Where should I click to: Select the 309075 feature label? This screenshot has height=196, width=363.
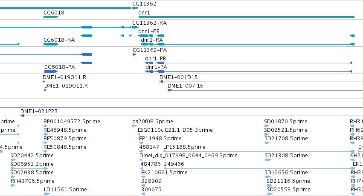pos(151,190)
